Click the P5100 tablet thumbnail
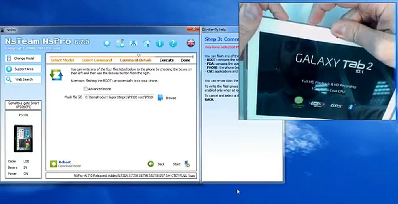 click(x=23, y=139)
